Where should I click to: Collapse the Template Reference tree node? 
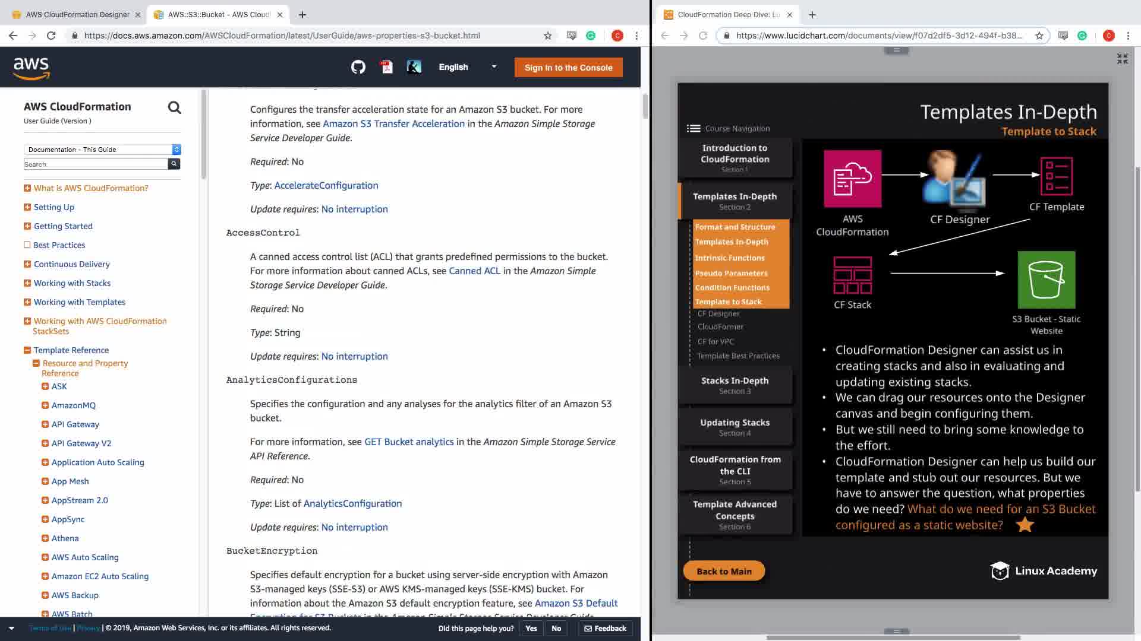pyautogui.click(x=27, y=350)
